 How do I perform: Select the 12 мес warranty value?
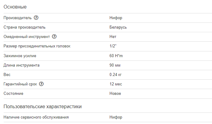pyautogui.click(x=116, y=84)
